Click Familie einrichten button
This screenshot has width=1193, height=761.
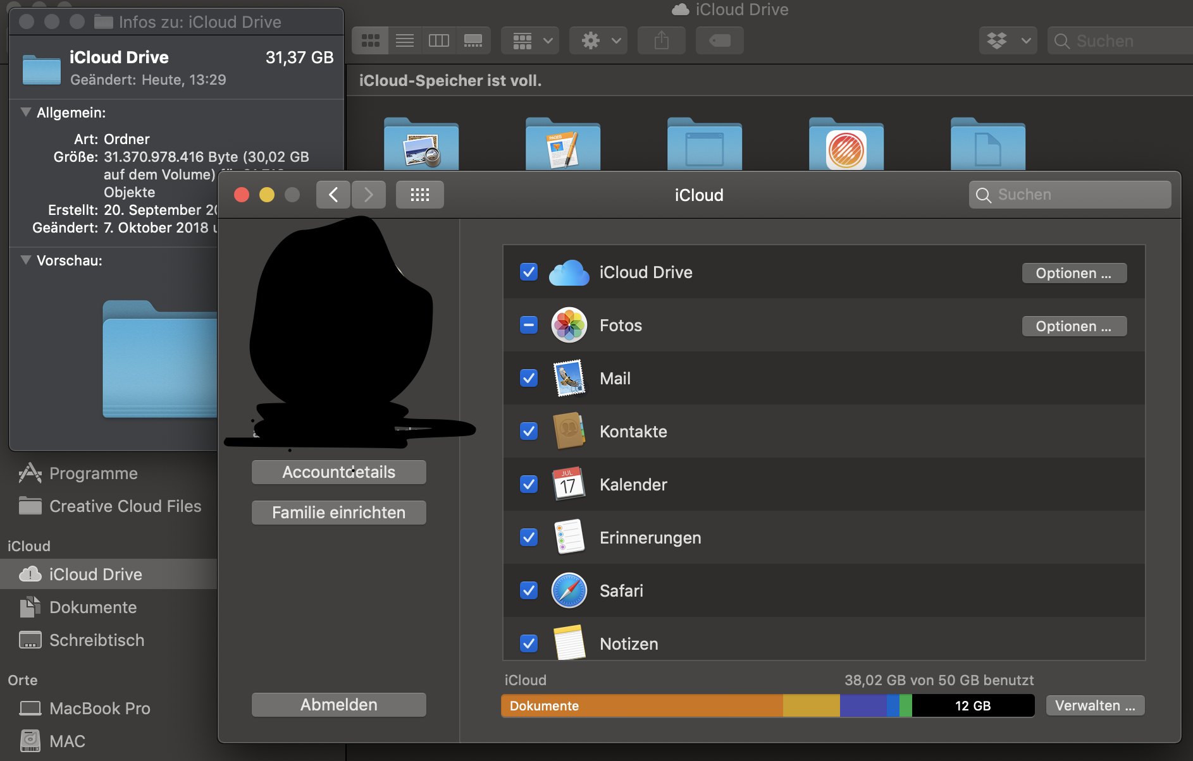(x=339, y=513)
